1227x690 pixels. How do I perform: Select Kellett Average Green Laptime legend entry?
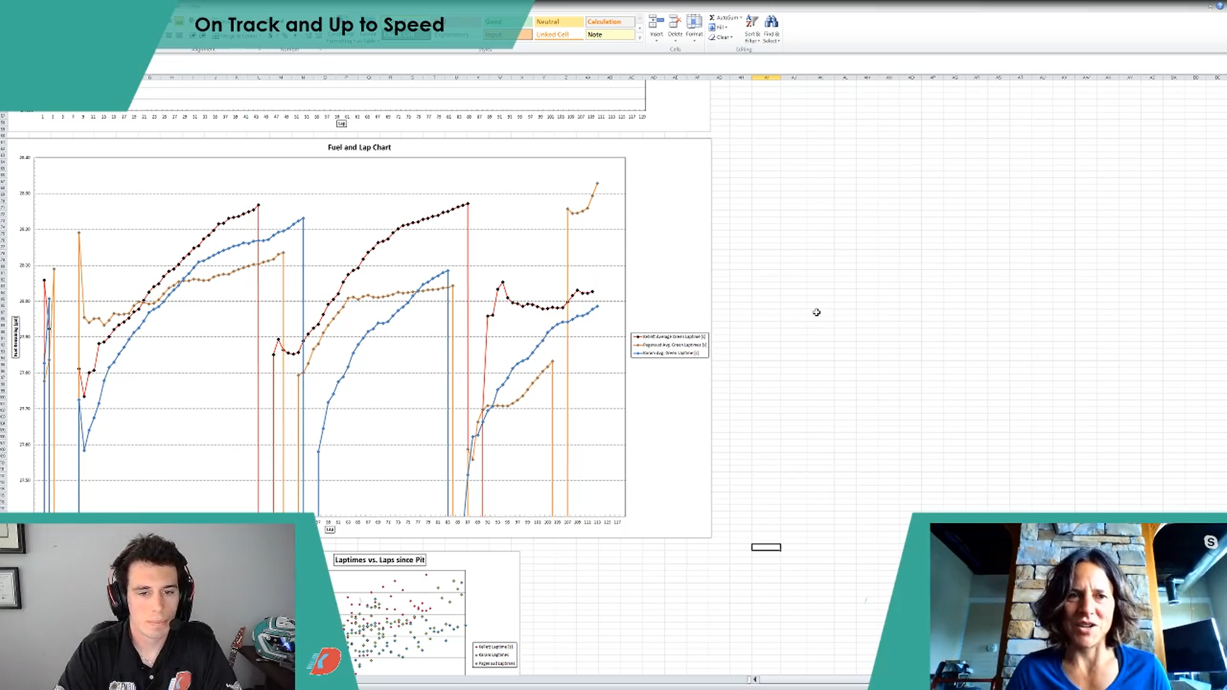click(x=670, y=337)
